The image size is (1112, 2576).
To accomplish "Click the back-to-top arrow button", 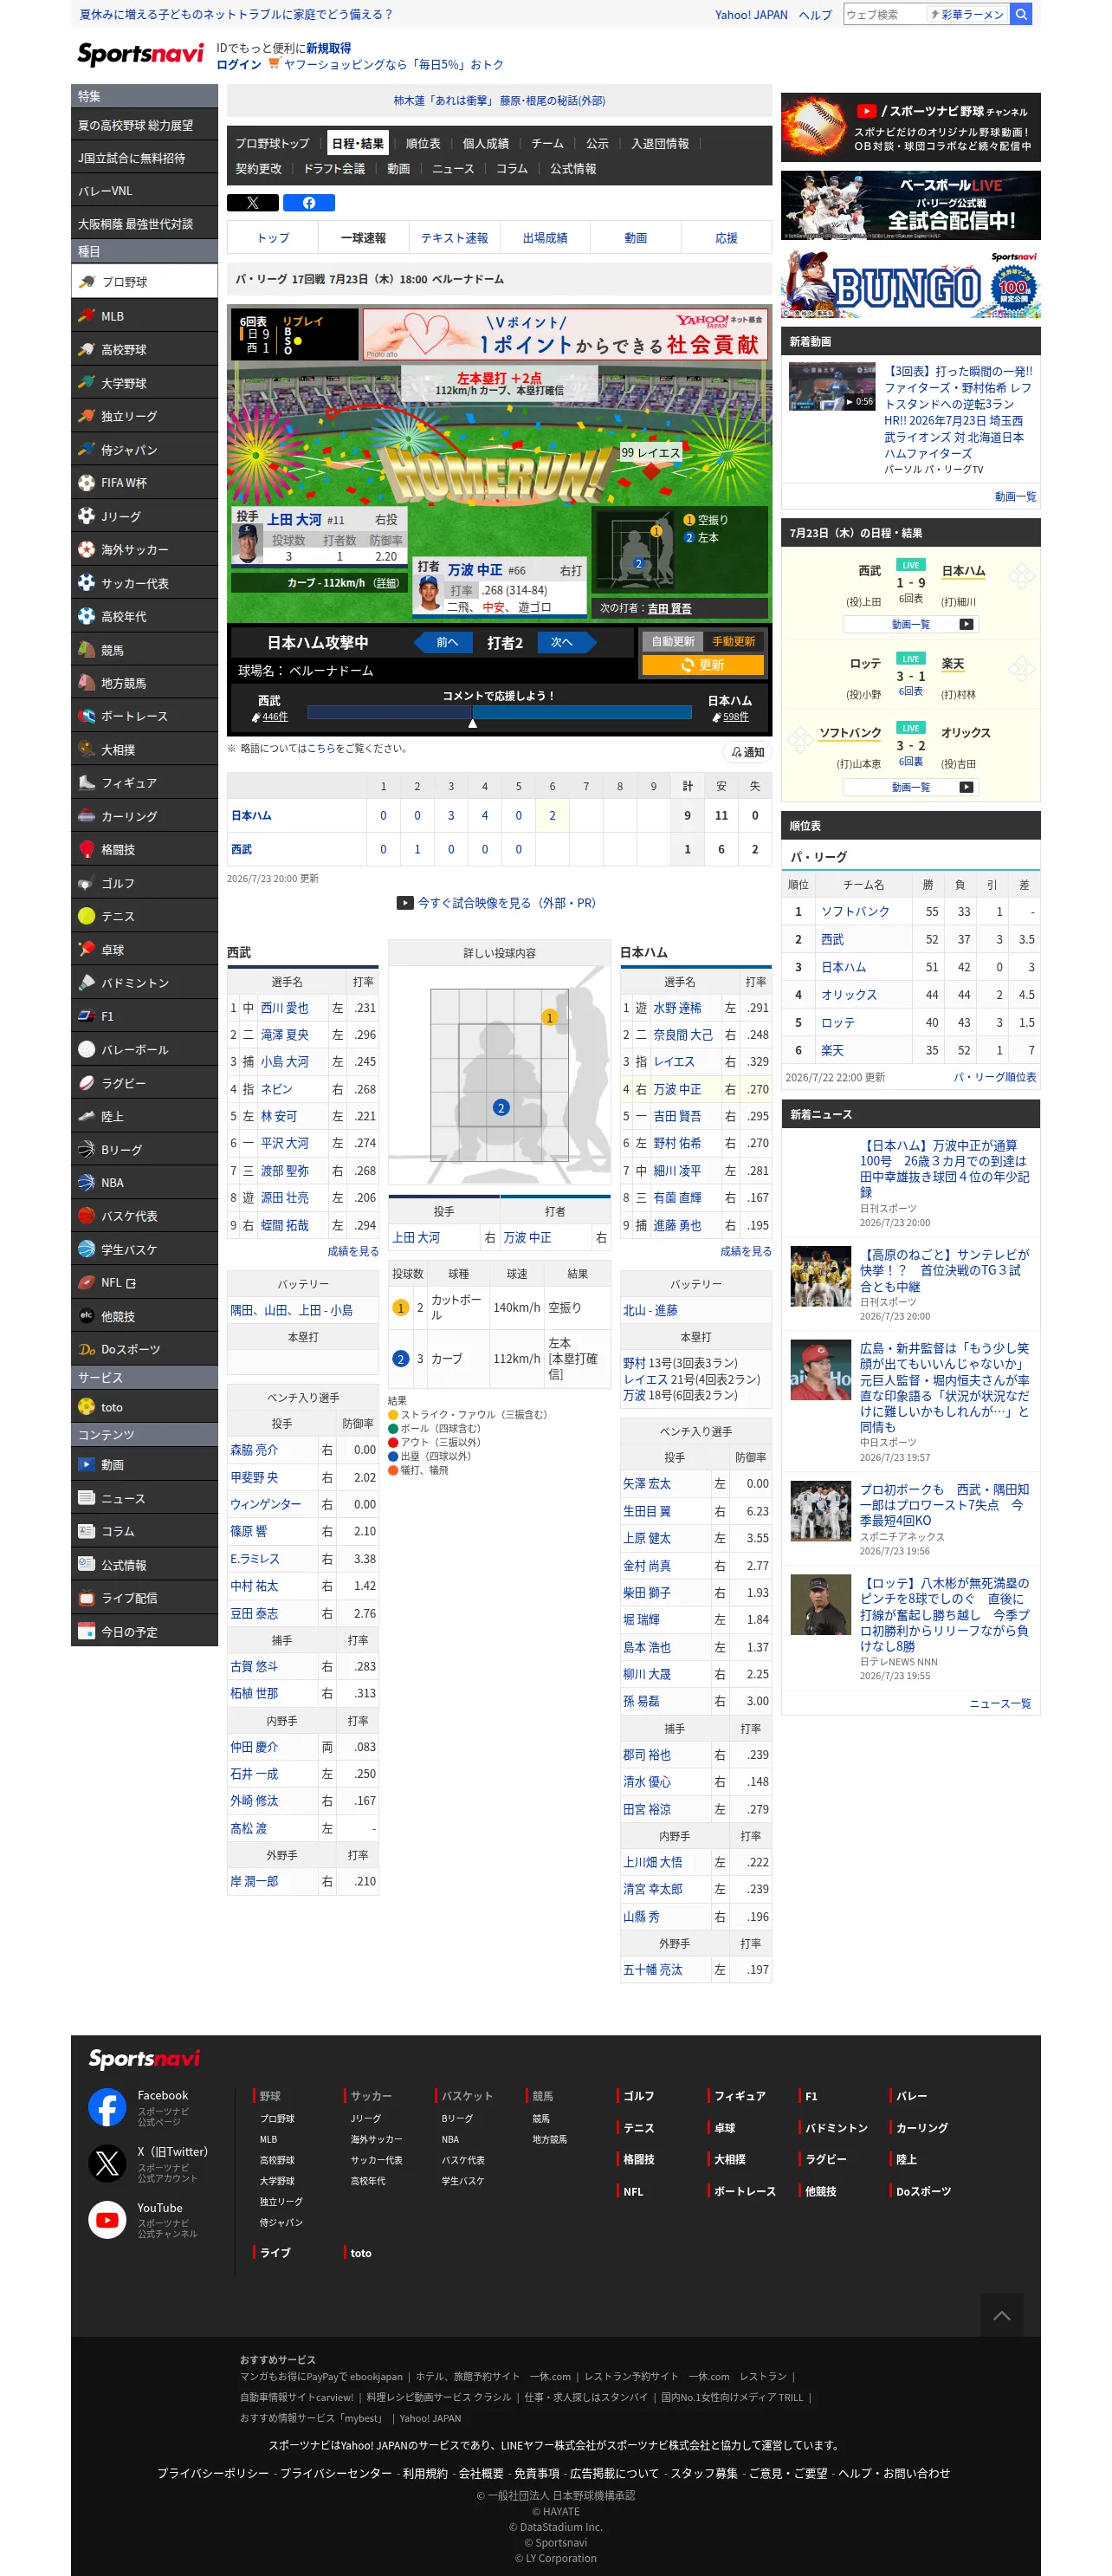I will [x=1001, y=2314].
